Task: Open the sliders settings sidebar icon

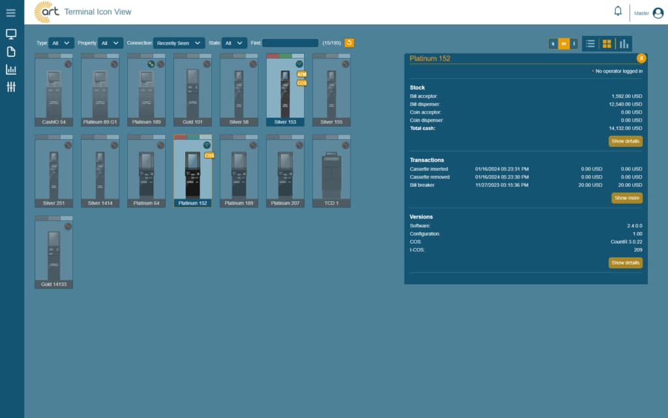Action: [11, 87]
